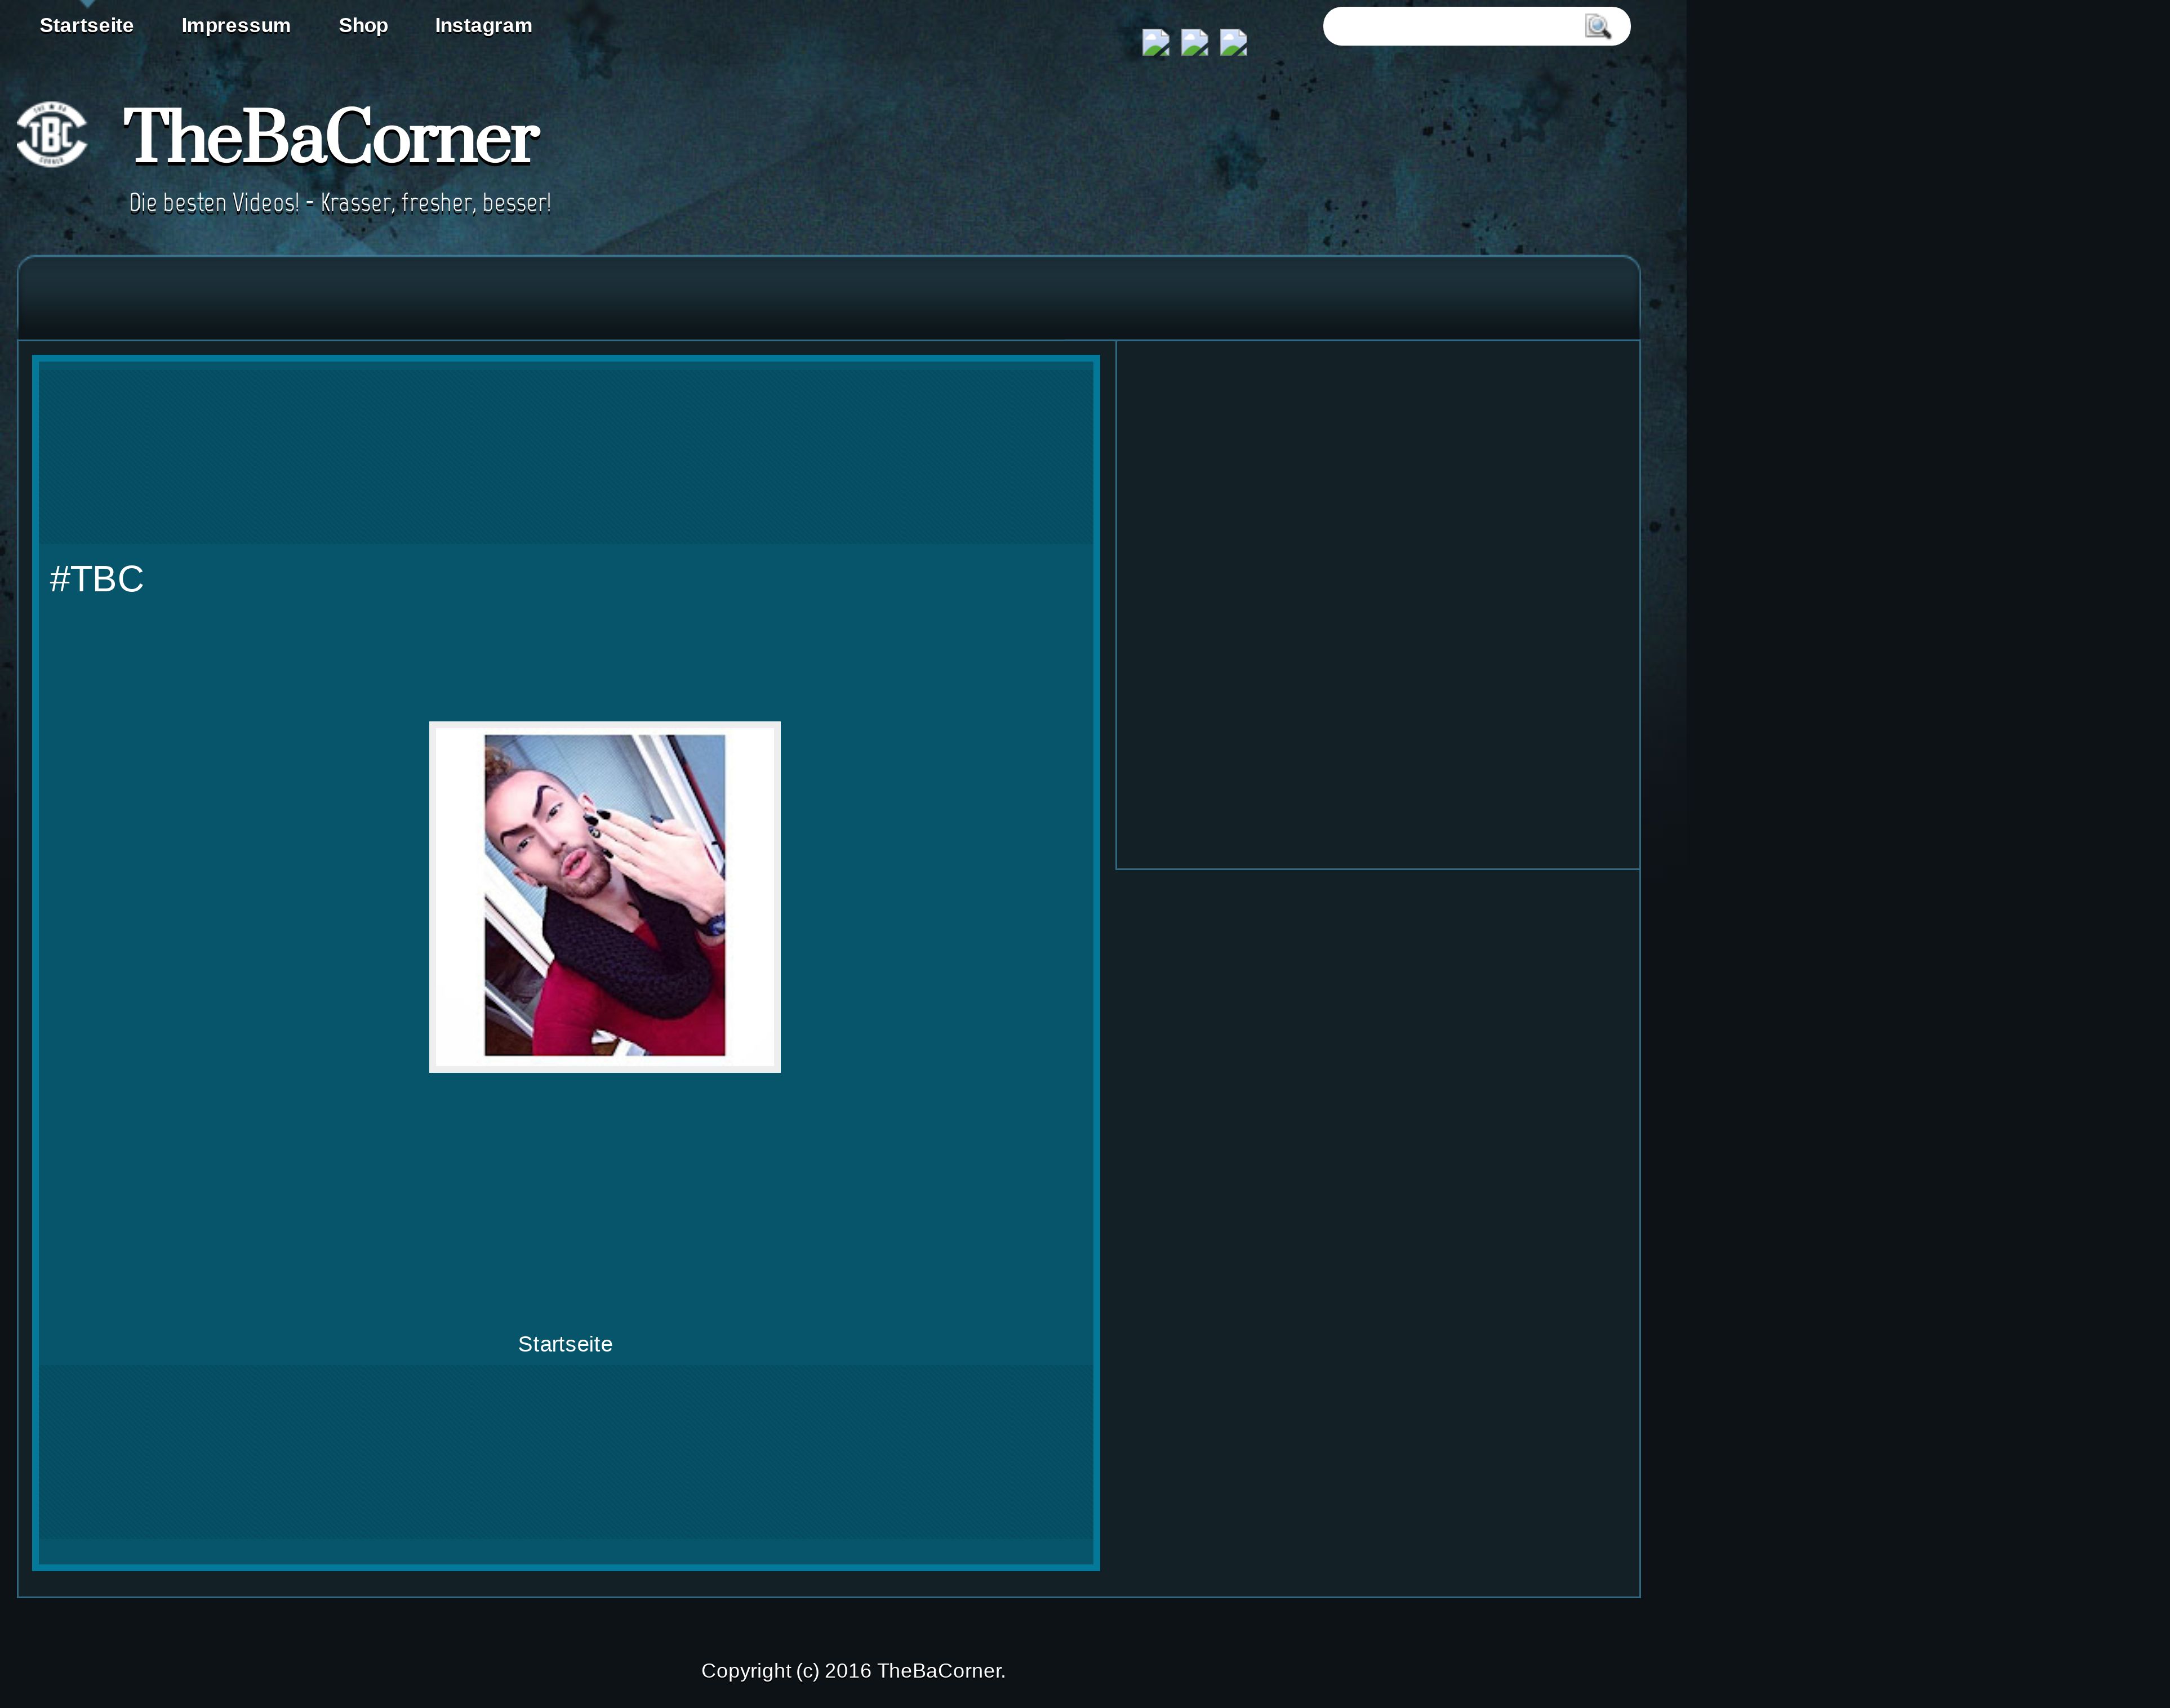Click the magnifier search icon
The width and height of the screenshot is (2170, 1708).
(x=1598, y=26)
